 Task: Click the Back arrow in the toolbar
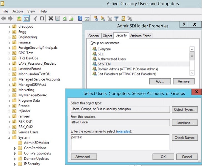[x=3, y=19]
